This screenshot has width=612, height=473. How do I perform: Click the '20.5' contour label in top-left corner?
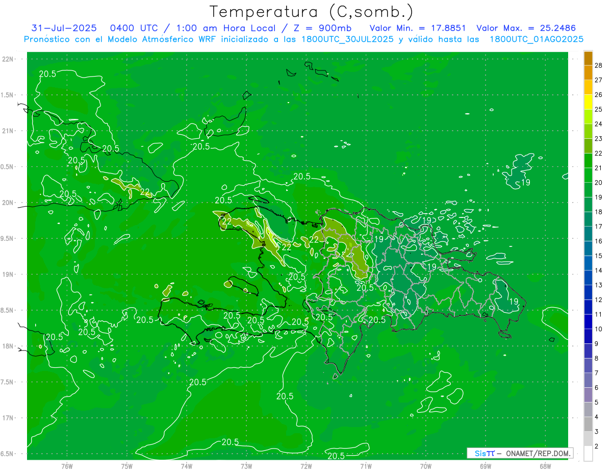47,73
